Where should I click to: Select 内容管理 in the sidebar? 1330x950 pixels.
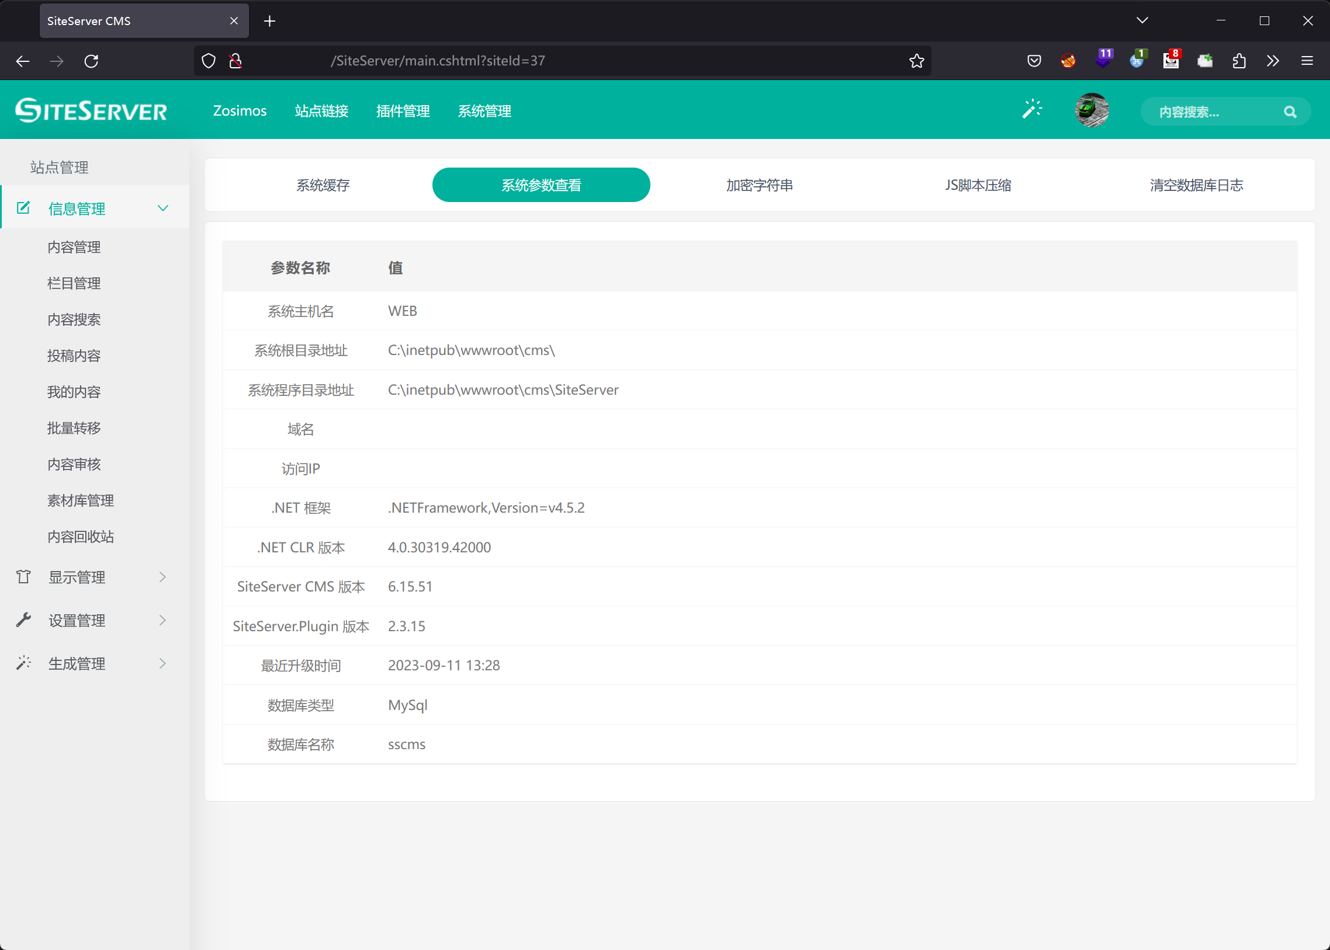pyautogui.click(x=74, y=248)
